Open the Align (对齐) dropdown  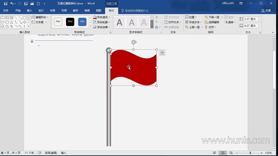point(211,27)
